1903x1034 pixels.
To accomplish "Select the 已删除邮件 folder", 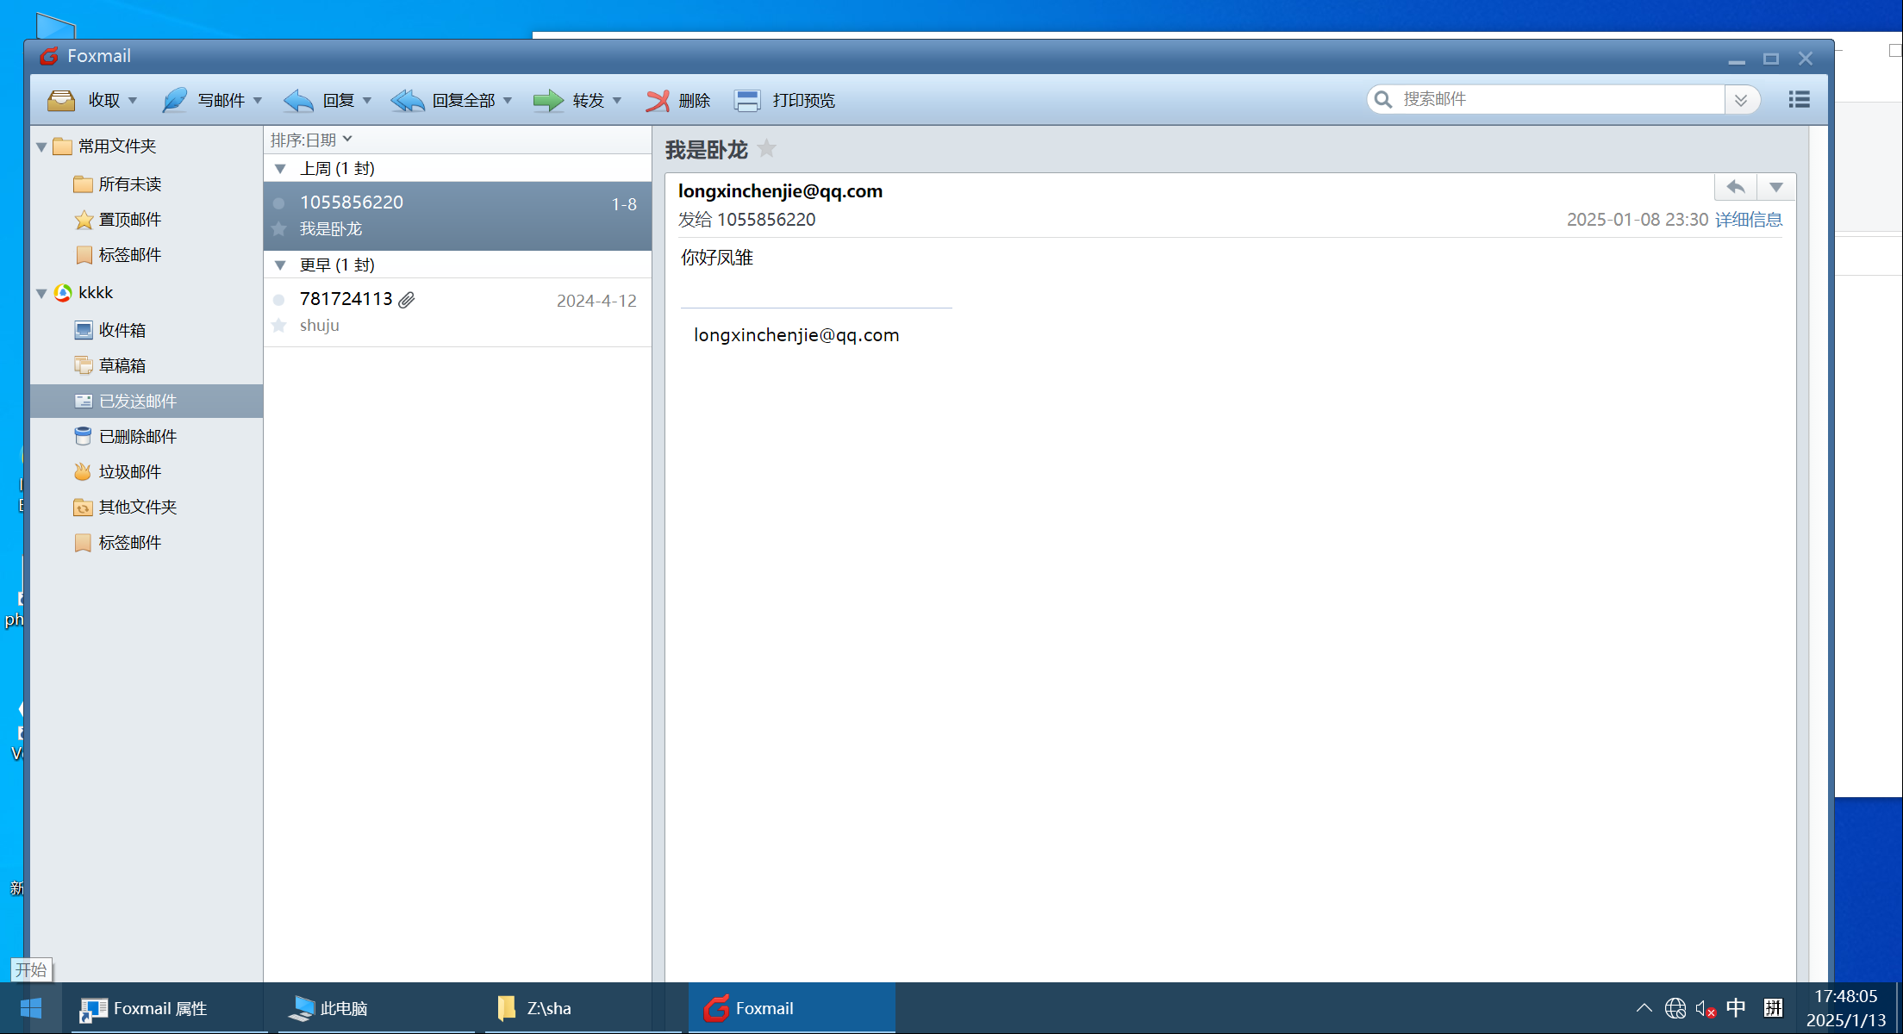I will (137, 437).
